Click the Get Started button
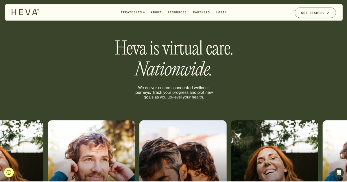The image size is (347, 182). (315, 13)
